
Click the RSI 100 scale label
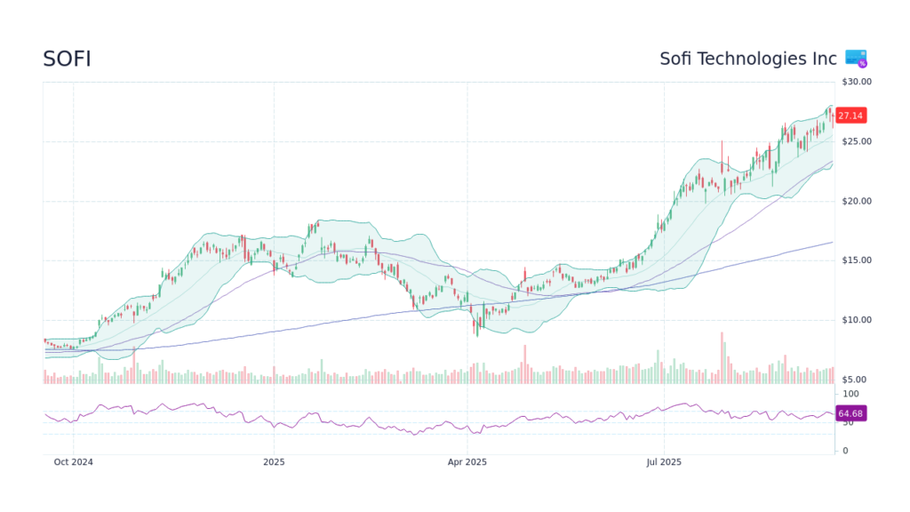point(851,394)
